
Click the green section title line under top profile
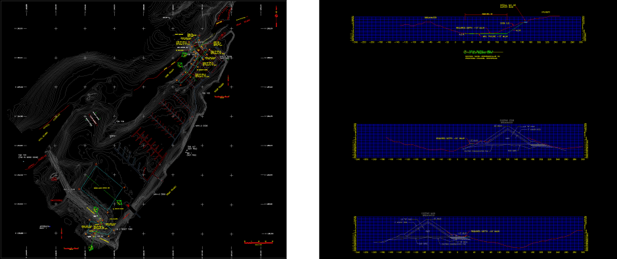click(484, 52)
